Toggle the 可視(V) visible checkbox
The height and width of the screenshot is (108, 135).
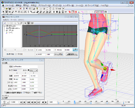pos(24,93)
